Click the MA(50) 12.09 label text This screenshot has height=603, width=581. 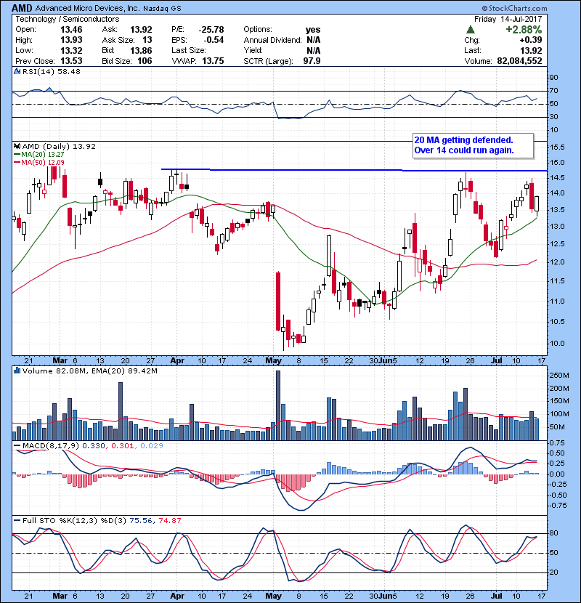(x=43, y=163)
